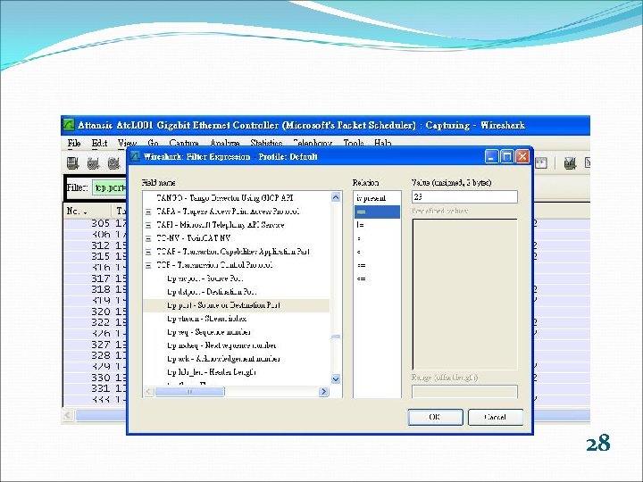This screenshot has width=643, height=482.
Task: Click the No. column sort header
Action: (x=87, y=211)
